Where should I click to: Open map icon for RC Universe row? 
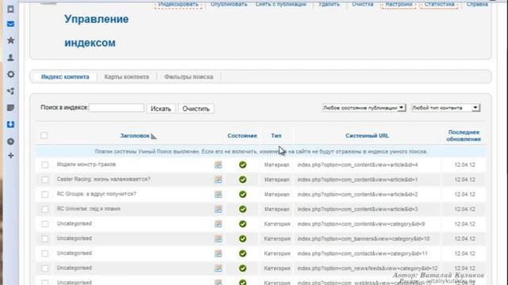tap(218, 209)
